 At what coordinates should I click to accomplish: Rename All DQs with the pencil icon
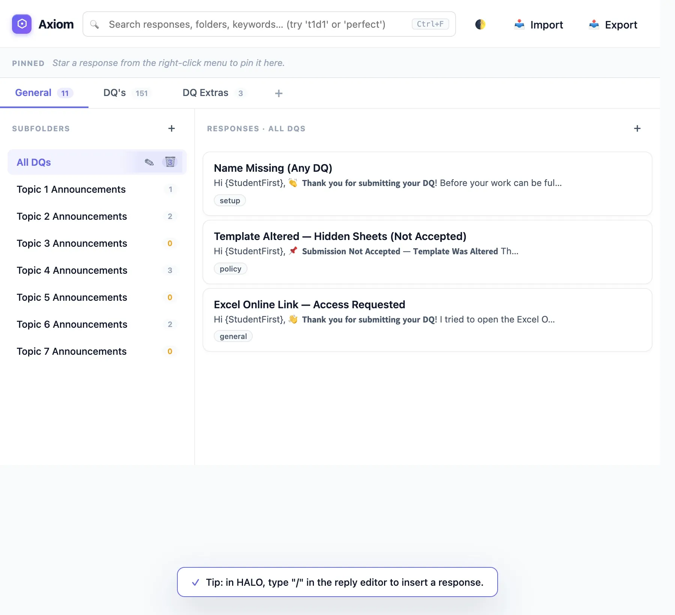149,162
